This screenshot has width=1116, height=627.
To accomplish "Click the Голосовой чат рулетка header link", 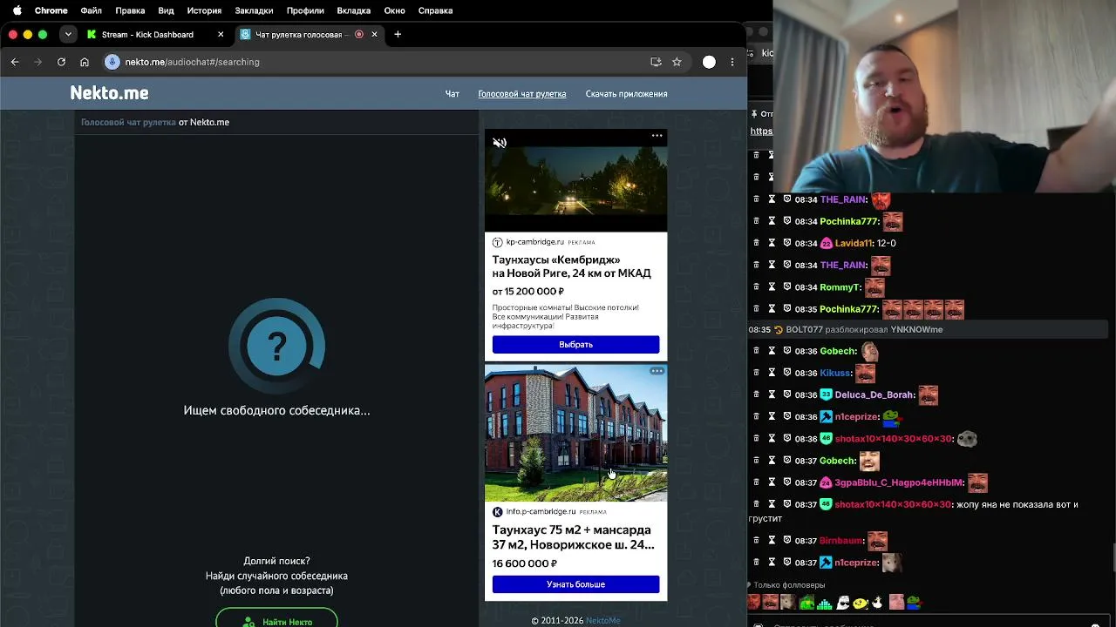I will (522, 94).
